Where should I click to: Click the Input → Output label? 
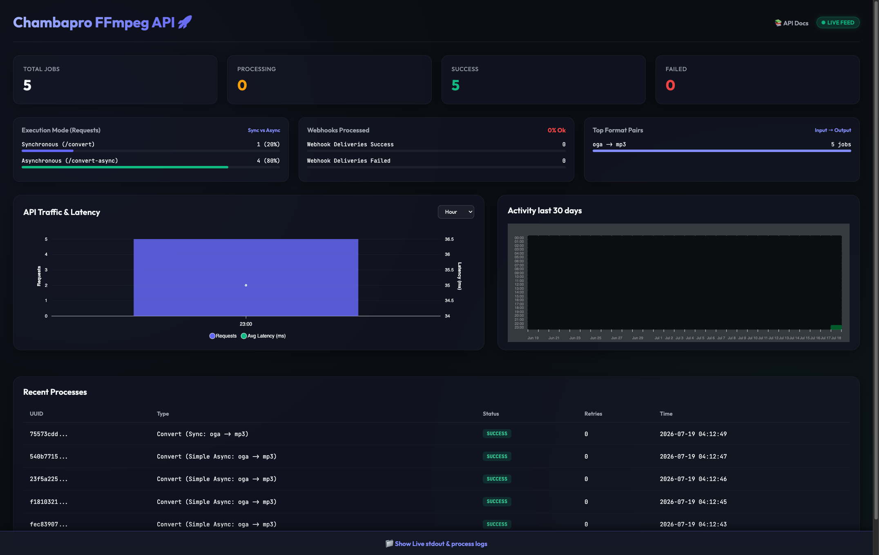[x=833, y=130]
